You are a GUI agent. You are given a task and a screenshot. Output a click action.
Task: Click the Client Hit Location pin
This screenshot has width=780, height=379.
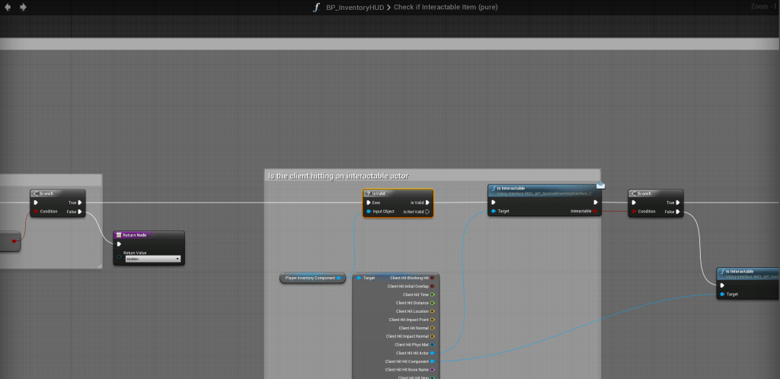click(x=433, y=311)
